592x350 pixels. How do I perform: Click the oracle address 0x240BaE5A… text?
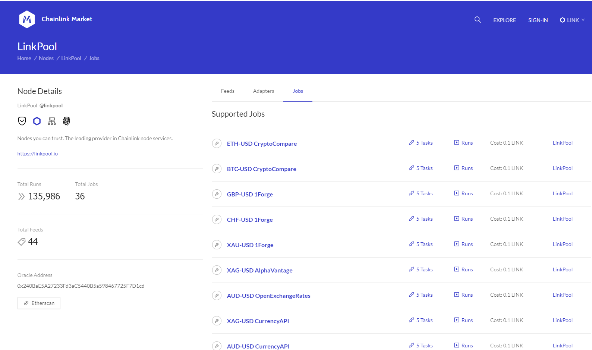coord(81,286)
